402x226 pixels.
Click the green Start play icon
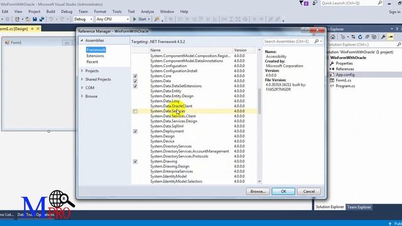coord(134,19)
